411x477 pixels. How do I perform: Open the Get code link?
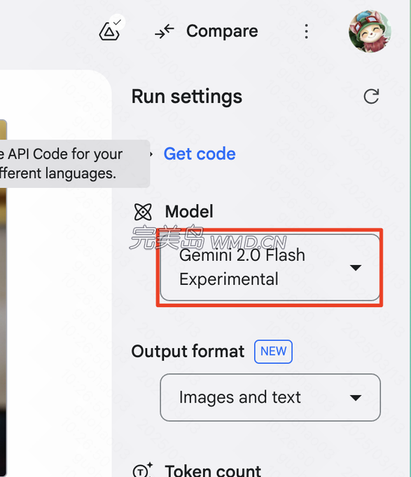(x=200, y=154)
